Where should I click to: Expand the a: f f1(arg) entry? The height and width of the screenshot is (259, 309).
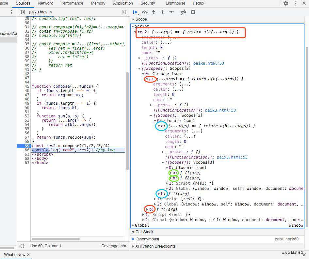coord(171,173)
